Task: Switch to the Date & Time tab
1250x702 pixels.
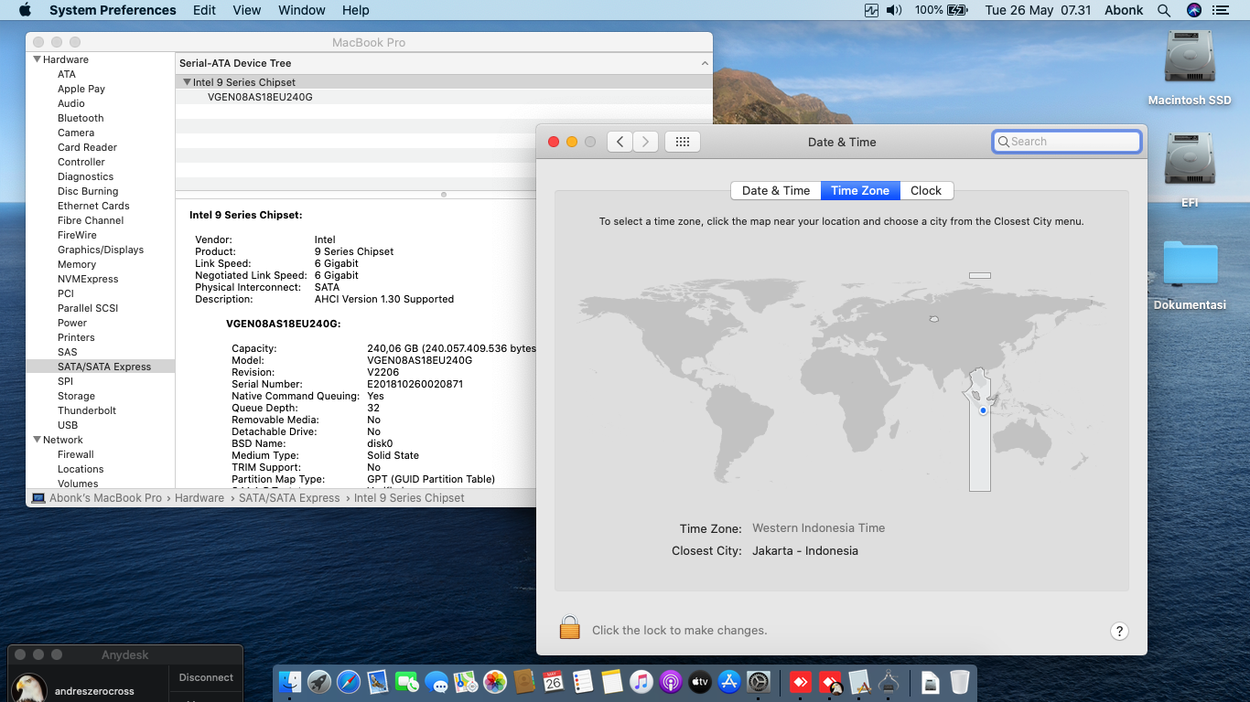Action: 776,190
